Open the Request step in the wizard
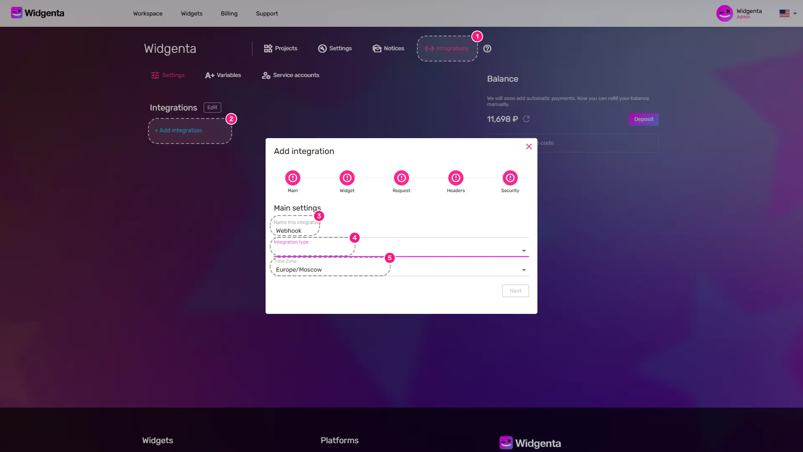The height and width of the screenshot is (452, 803). click(x=401, y=178)
